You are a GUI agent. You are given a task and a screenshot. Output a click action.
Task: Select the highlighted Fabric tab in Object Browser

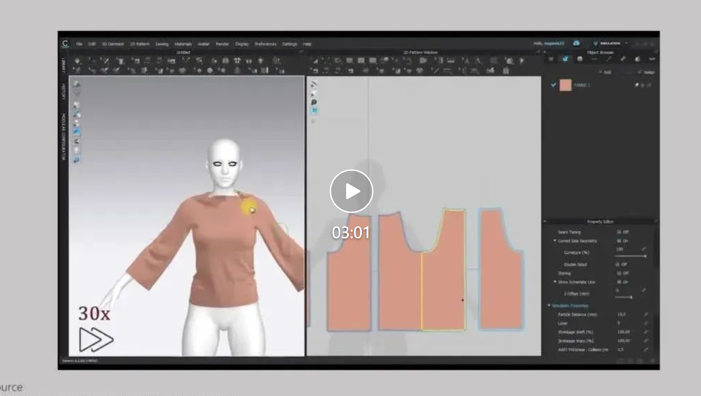[x=566, y=59]
